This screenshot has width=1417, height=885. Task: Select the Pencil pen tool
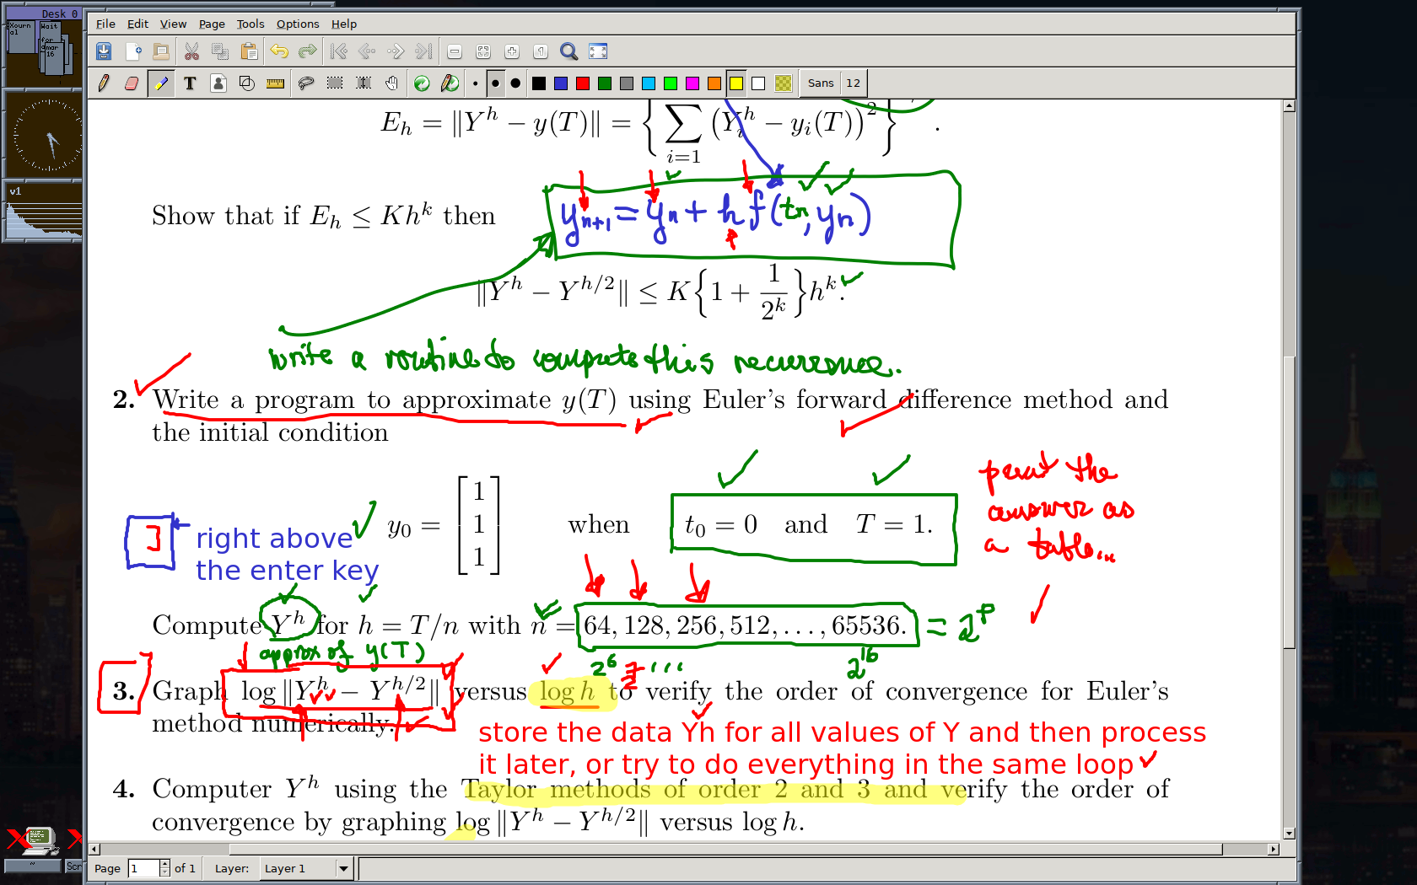(104, 83)
